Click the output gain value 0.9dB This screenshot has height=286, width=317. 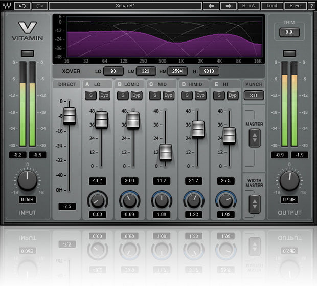(x=289, y=200)
